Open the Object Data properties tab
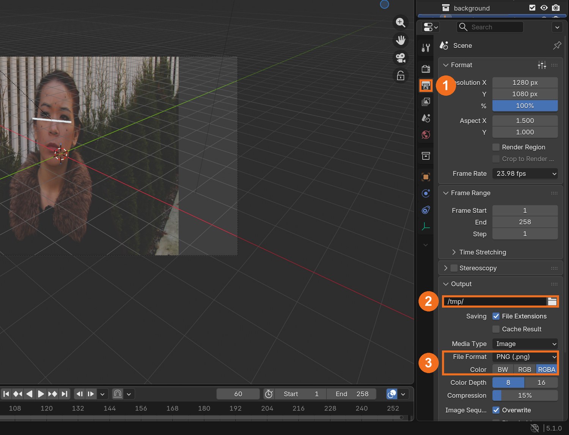Image resolution: width=569 pixels, height=435 pixels. pos(426,226)
